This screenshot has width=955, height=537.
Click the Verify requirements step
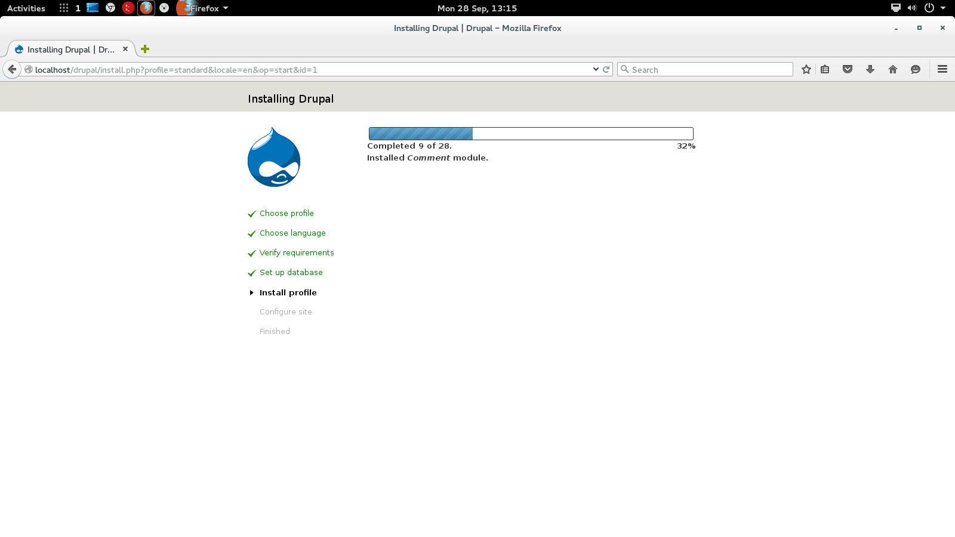(297, 253)
